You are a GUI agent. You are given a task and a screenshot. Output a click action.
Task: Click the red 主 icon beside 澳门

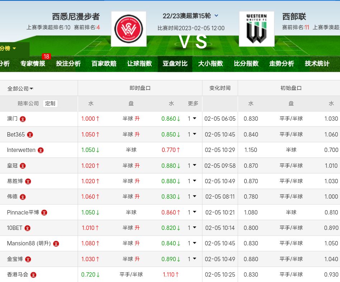coord(23,119)
